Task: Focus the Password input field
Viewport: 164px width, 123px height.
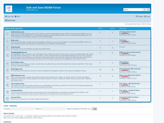Action: (x=53, y=109)
